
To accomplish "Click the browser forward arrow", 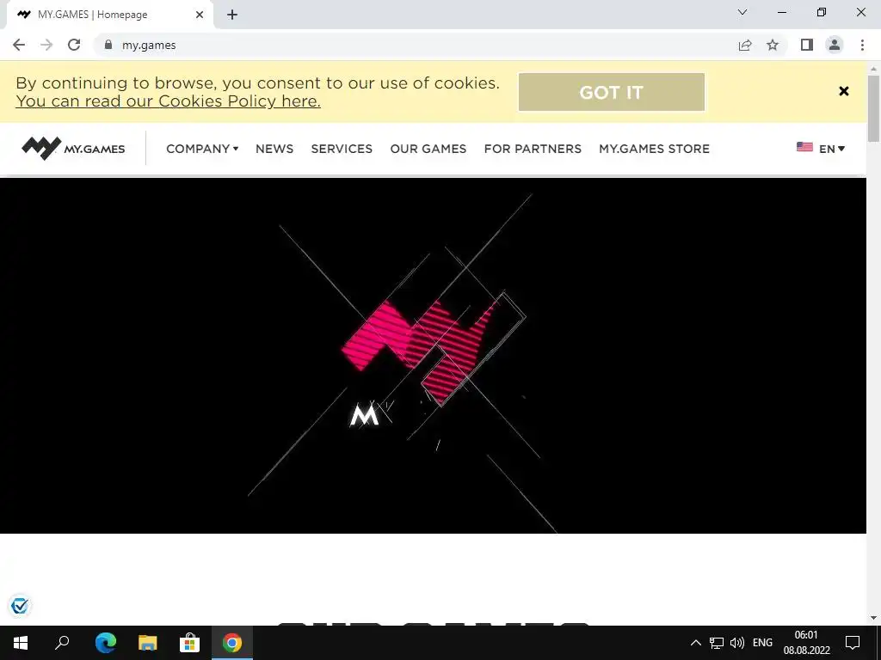I will point(46,45).
